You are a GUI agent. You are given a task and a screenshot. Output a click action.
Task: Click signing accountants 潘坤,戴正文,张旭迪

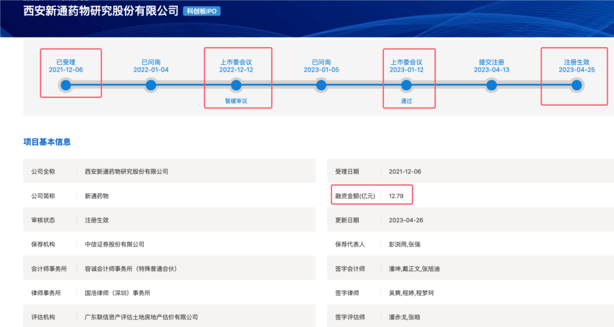[x=414, y=268]
